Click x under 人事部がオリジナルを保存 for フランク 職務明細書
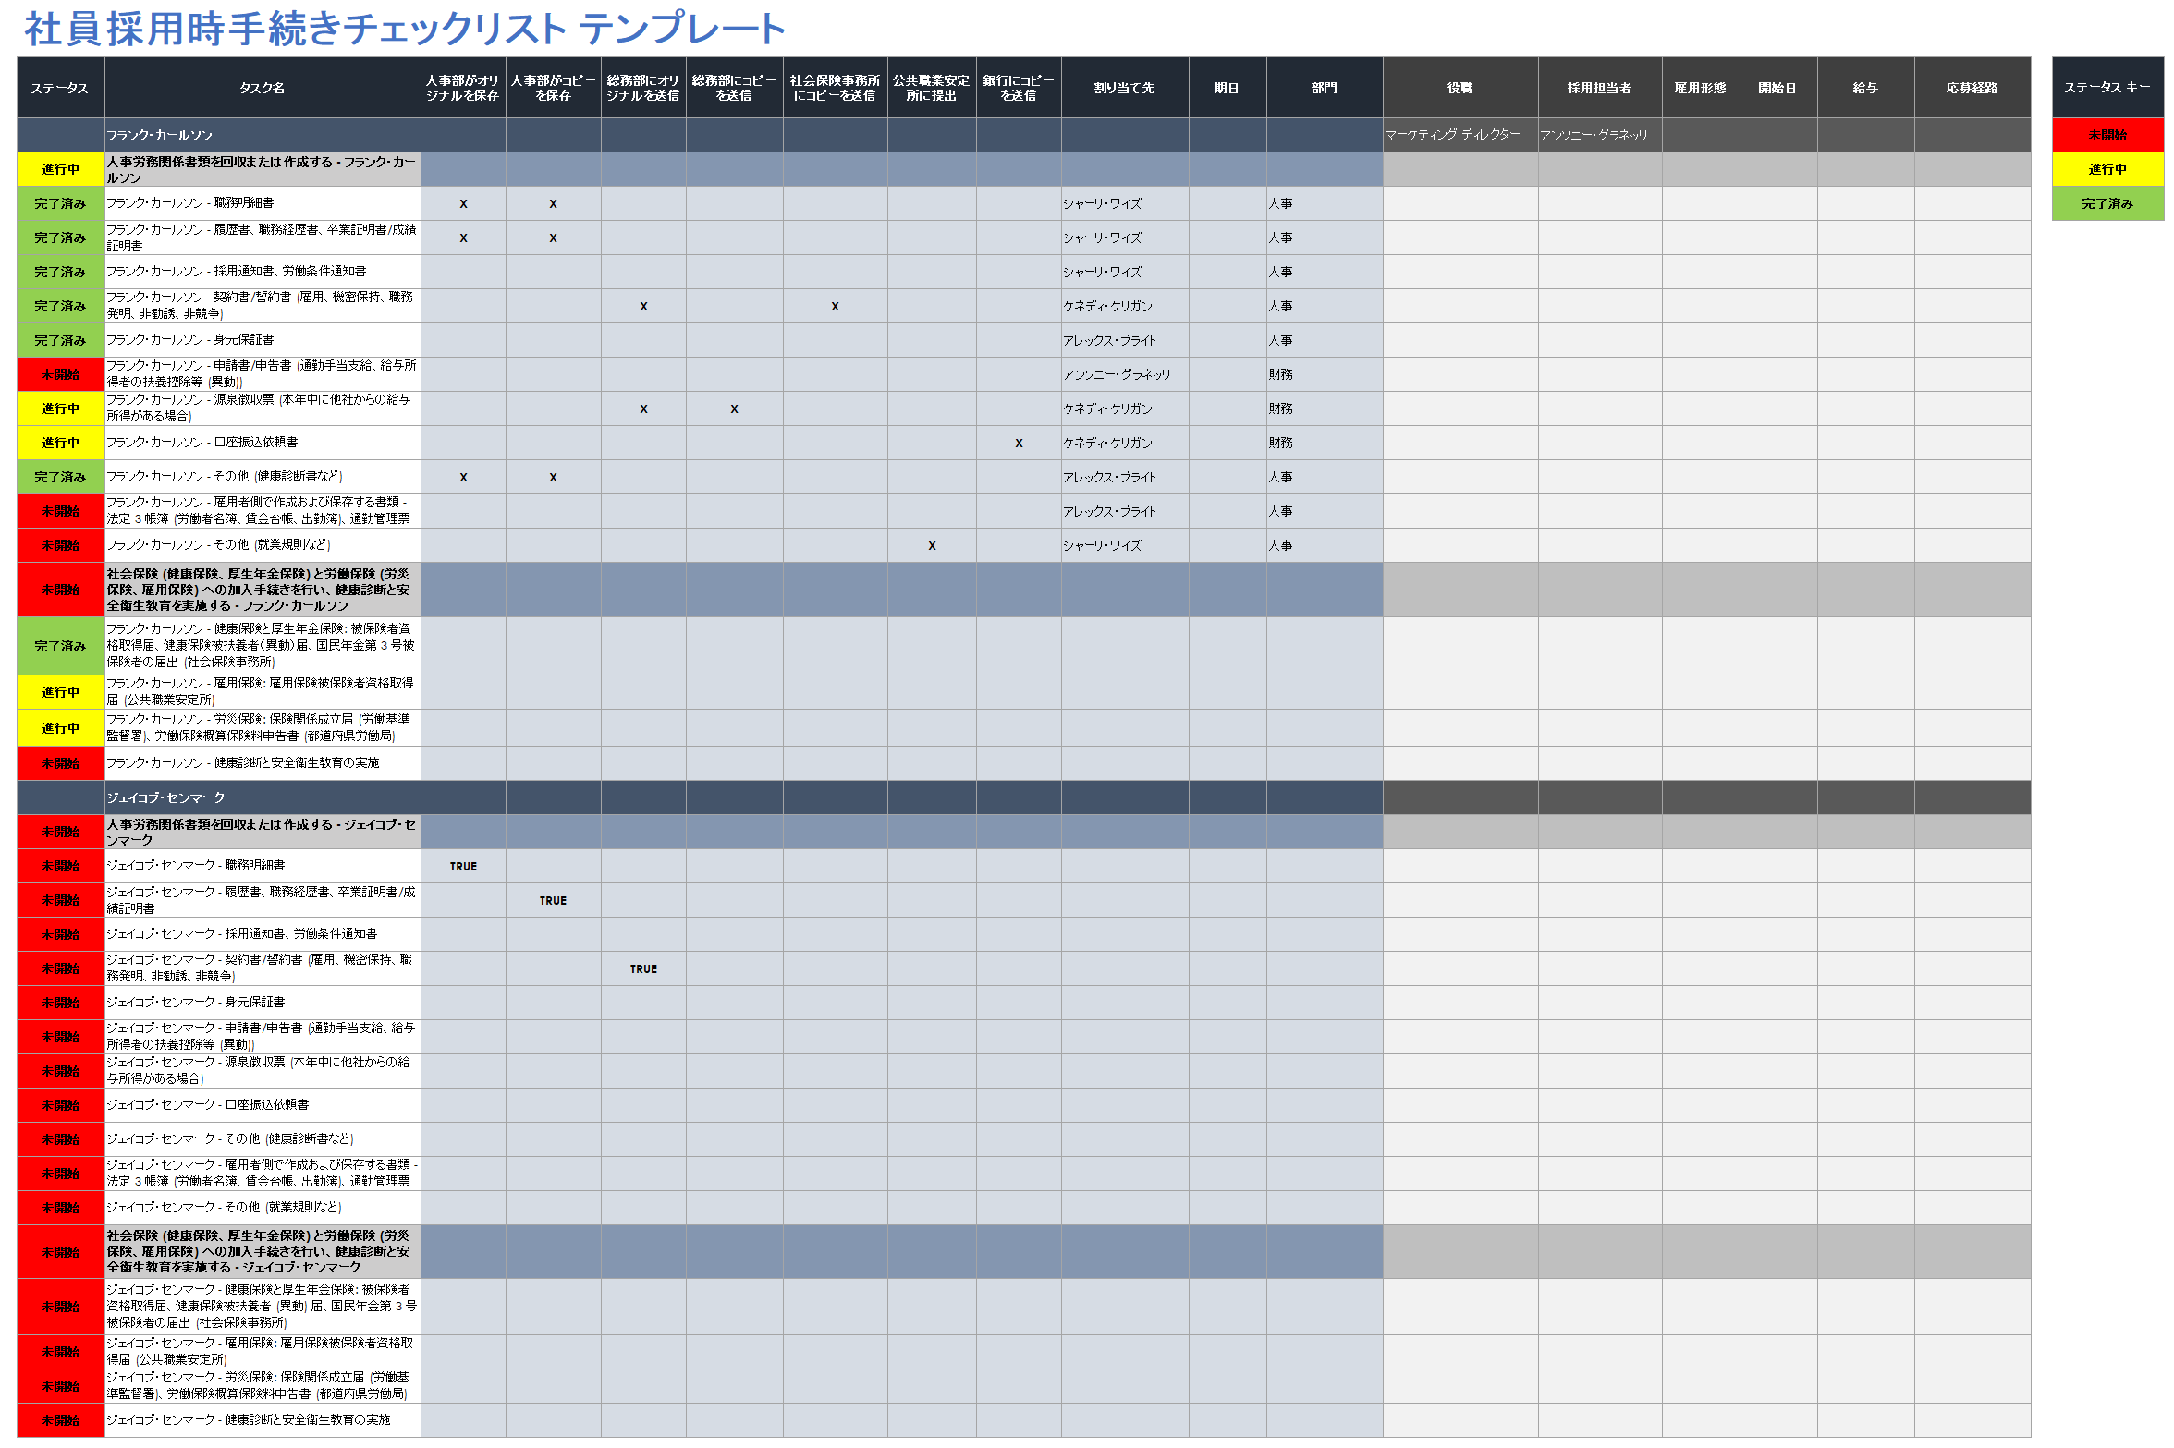2174x1448 pixels. [463, 203]
